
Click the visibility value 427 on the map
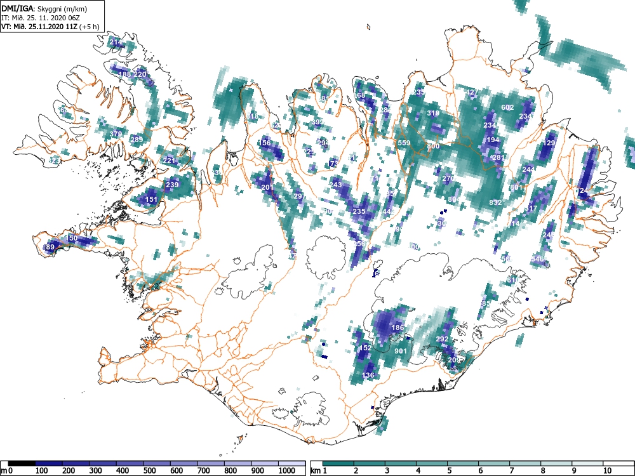pyautogui.click(x=472, y=92)
